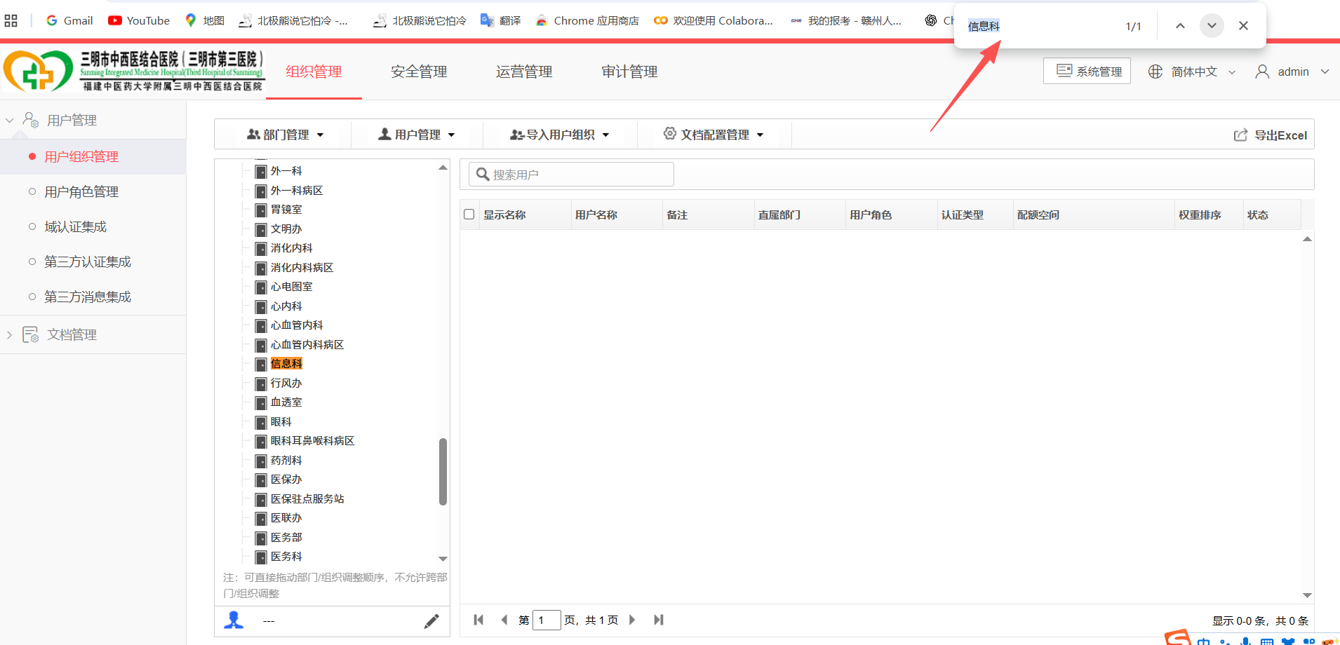This screenshot has width=1340, height=645.
Task: Open the 导入用户组织 dropdown
Action: click(560, 135)
